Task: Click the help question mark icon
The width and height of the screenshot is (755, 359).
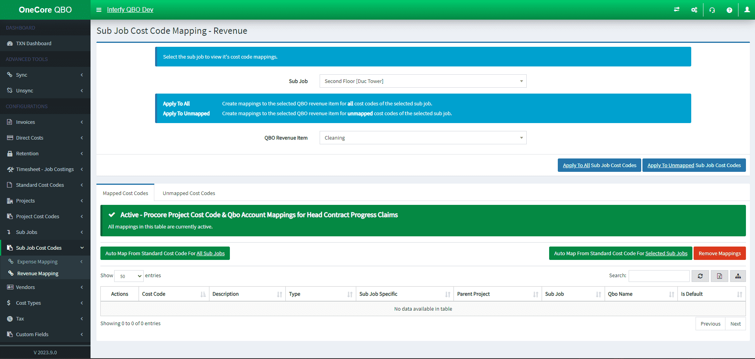Action: coord(729,9)
